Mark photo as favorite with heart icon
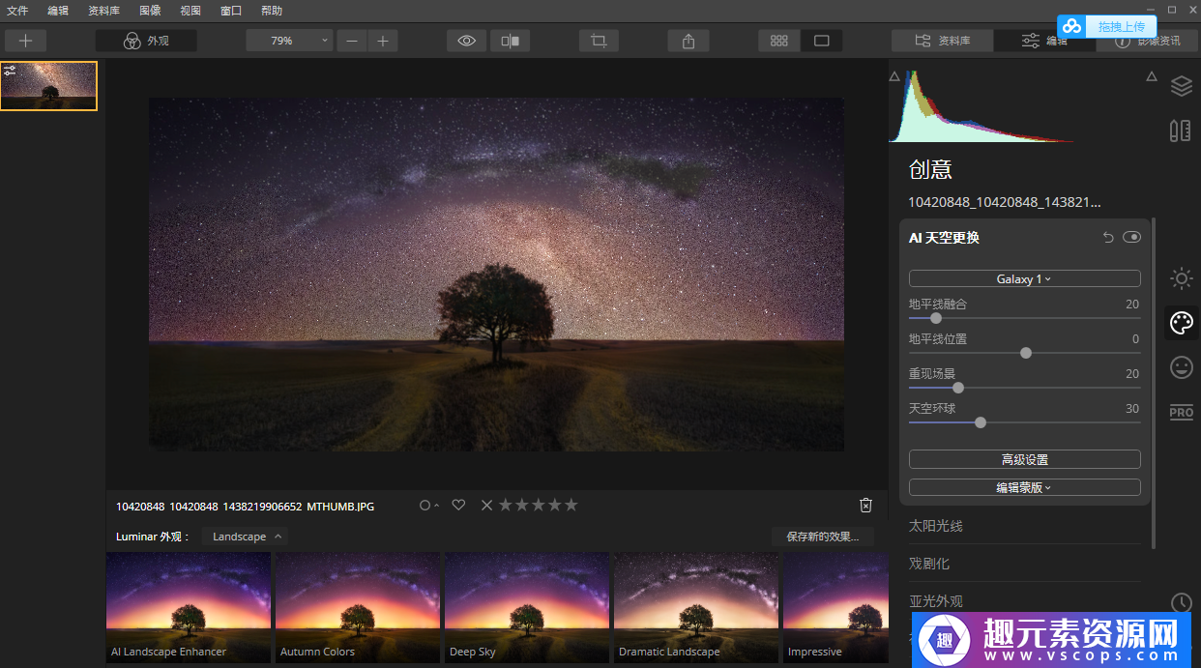 pos(458,505)
